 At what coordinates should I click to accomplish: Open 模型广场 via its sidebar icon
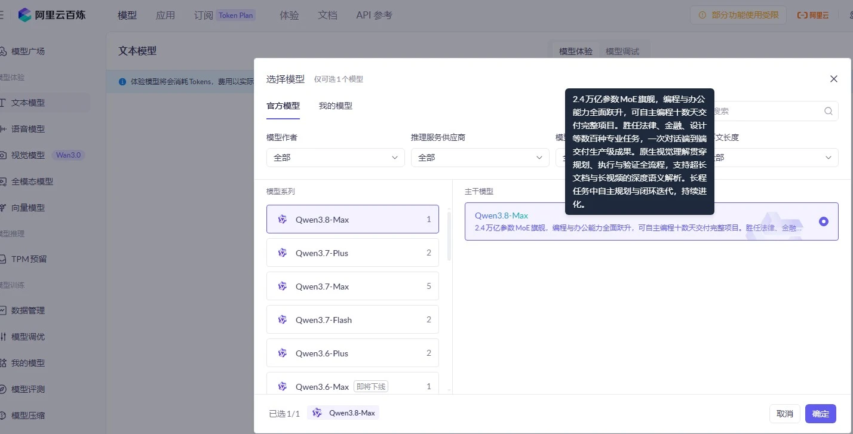point(3,51)
